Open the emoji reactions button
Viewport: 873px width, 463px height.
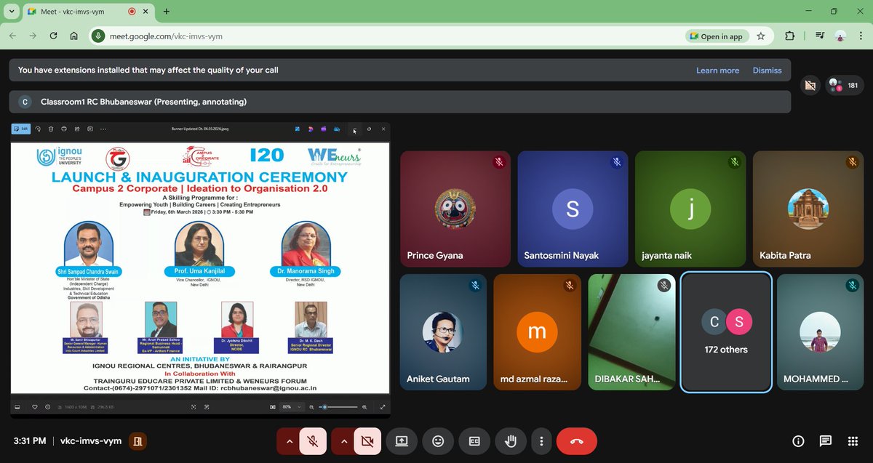click(x=438, y=440)
